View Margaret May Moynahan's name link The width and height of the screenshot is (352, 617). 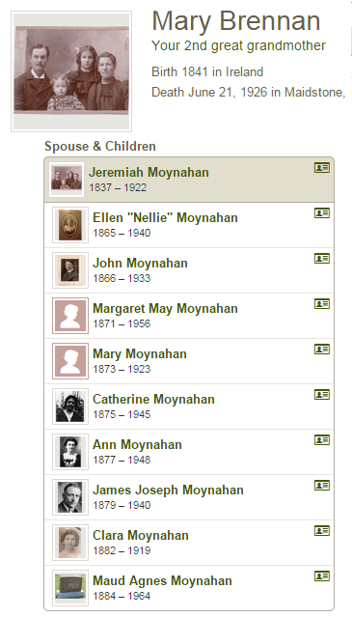pos(165,309)
